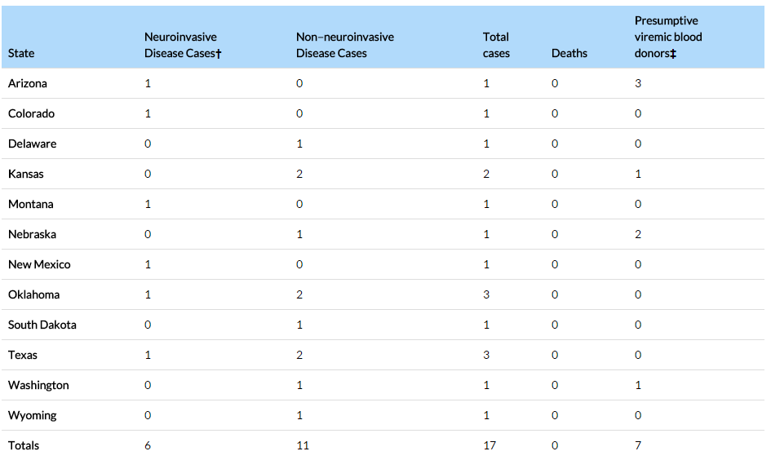
Task: Click the Arizona row label
Action: point(28,83)
